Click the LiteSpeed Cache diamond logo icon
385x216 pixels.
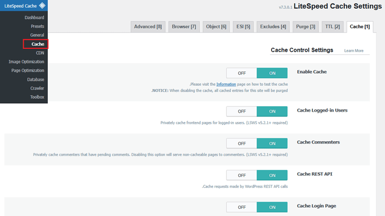point(42,5)
